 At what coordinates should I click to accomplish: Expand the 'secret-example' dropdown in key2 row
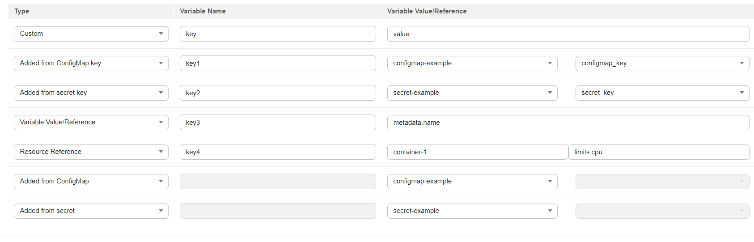click(472, 93)
